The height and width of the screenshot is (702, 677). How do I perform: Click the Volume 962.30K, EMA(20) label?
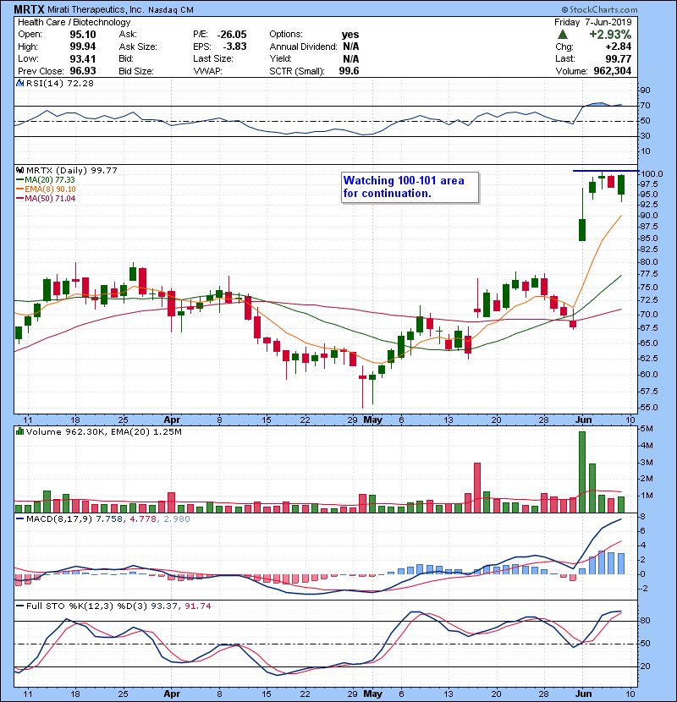tap(104, 431)
